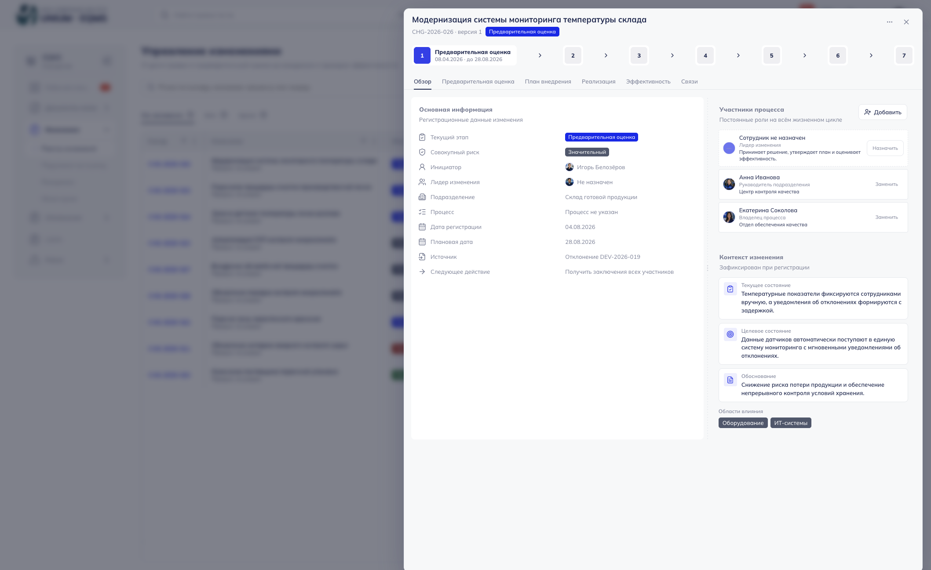Click the Целевое состояние target icon
The image size is (931, 570).
(730, 334)
